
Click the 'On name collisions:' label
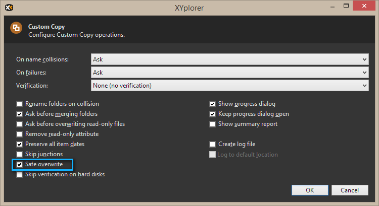42,59
